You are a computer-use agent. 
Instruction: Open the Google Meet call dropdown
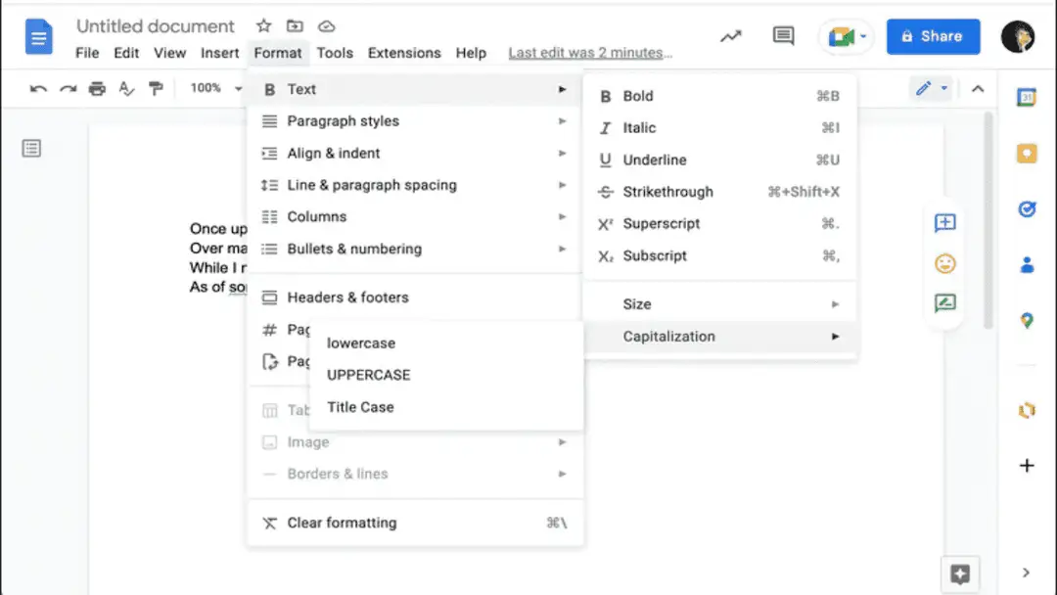tap(847, 36)
